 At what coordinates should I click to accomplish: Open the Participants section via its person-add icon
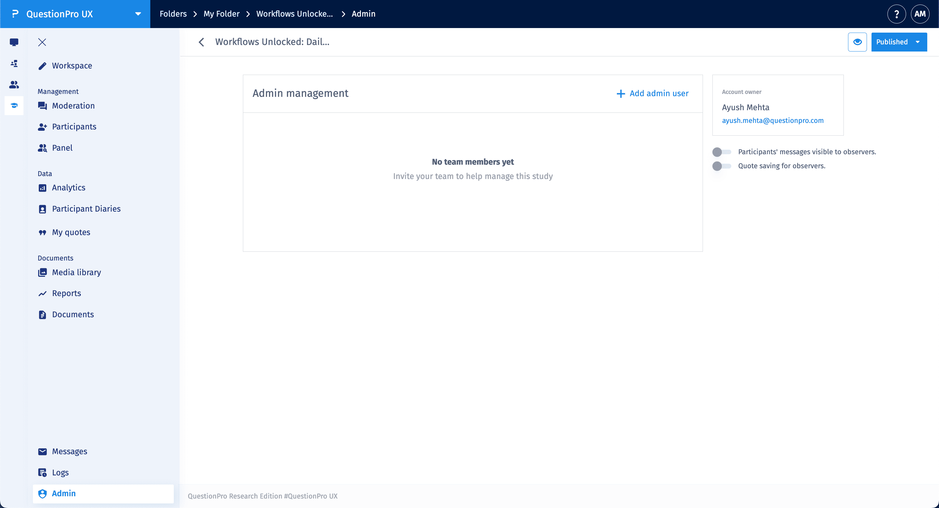pyautogui.click(x=43, y=127)
